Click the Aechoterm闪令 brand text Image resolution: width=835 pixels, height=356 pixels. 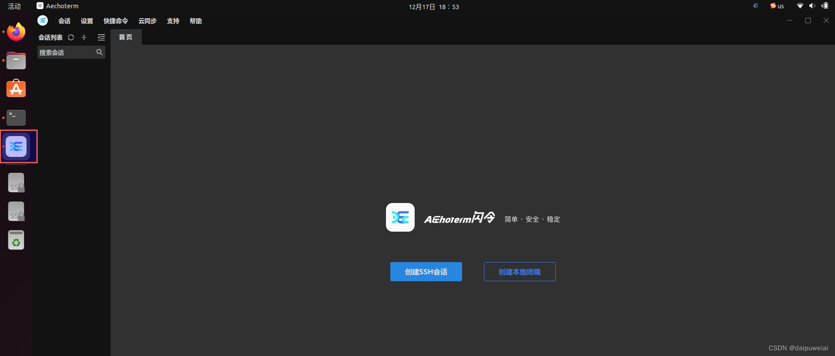(459, 217)
